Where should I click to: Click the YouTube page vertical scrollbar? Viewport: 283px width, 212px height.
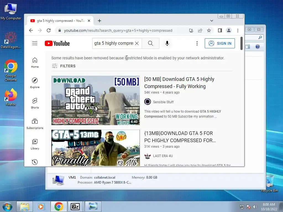(x=242, y=43)
